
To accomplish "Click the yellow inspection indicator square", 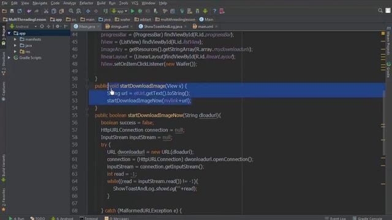I will point(383,33).
